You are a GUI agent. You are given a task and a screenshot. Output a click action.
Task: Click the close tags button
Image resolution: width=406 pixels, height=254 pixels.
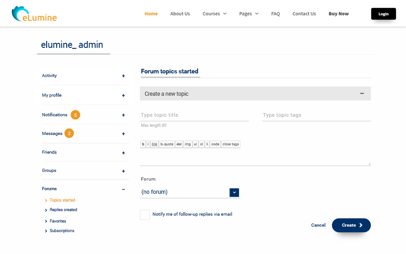[x=231, y=144]
